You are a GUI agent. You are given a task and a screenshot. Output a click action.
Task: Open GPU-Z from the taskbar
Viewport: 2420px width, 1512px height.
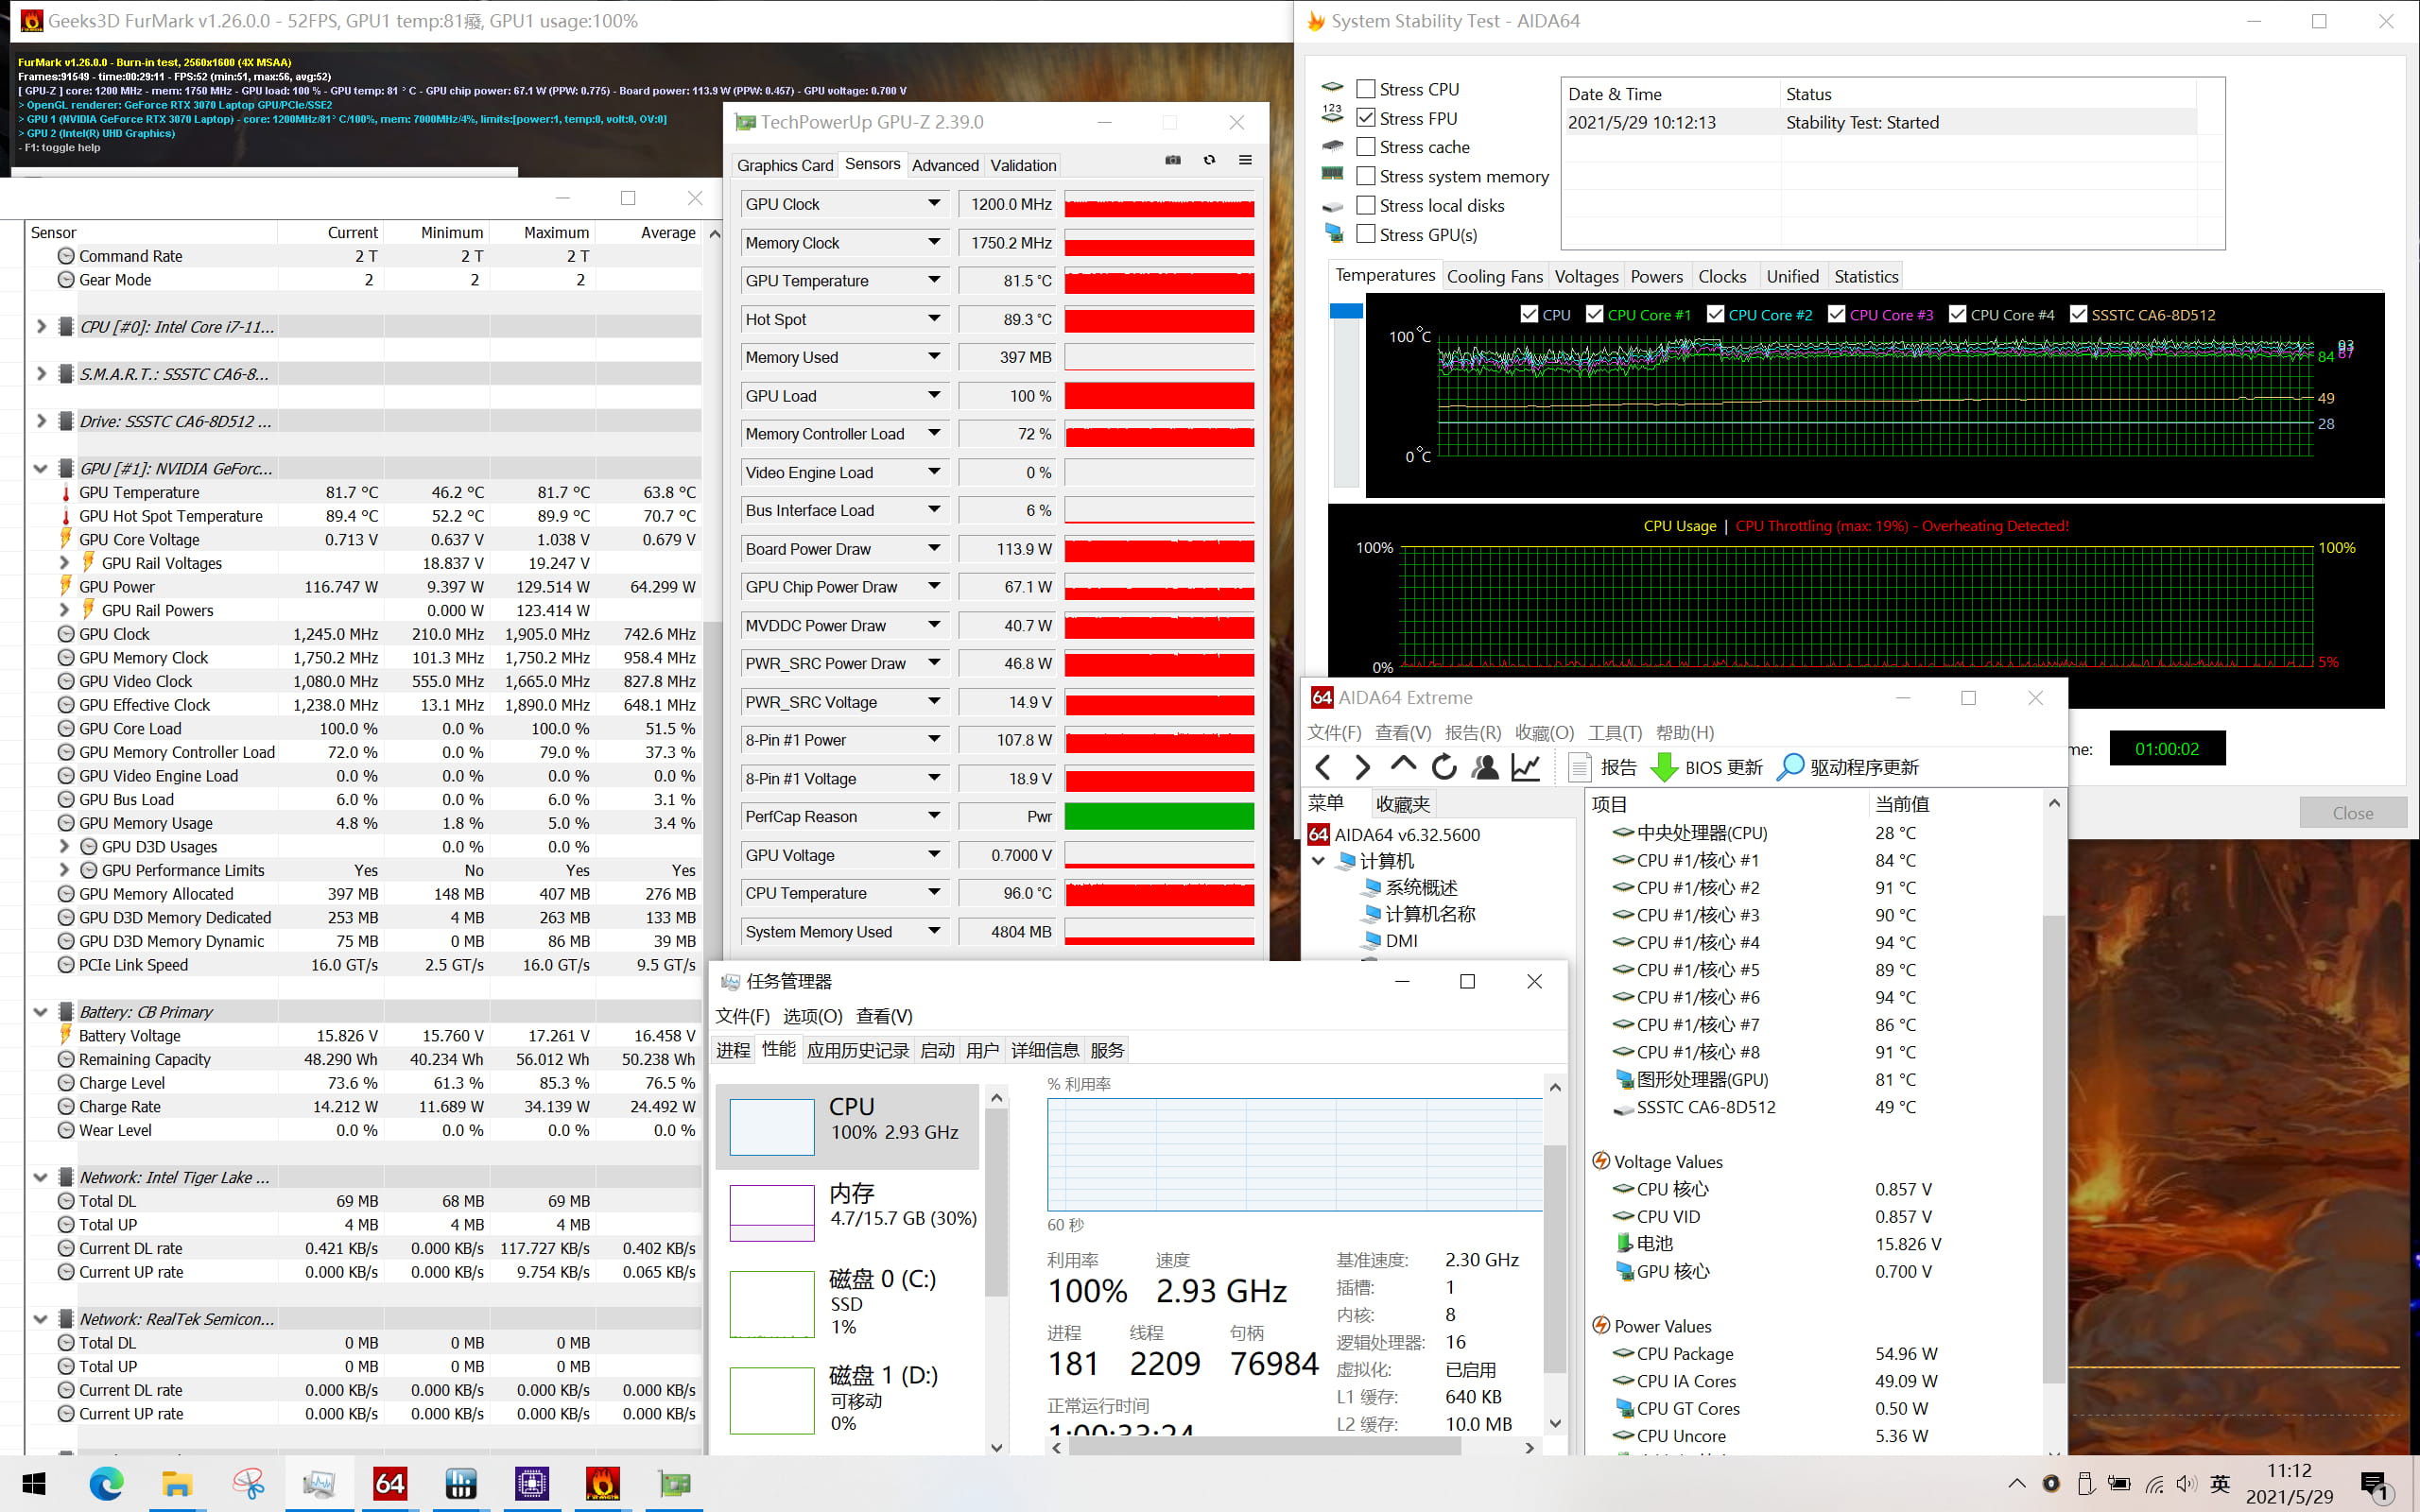point(673,1484)
